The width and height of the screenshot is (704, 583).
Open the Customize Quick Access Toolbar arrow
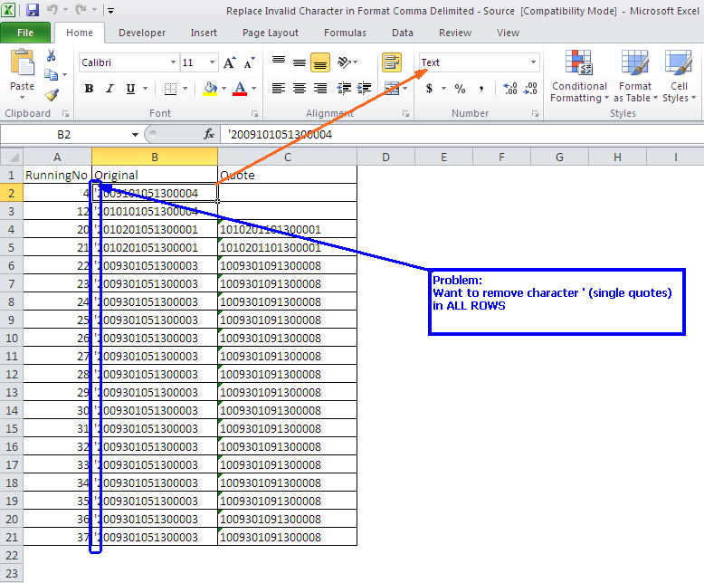[x=111, y=10]
